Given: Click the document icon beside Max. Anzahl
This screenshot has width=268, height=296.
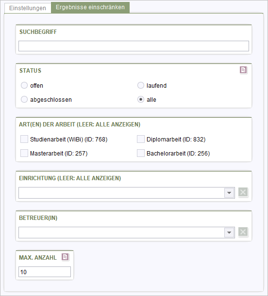Looking at the screenshot, I should [x=65, y=257].
